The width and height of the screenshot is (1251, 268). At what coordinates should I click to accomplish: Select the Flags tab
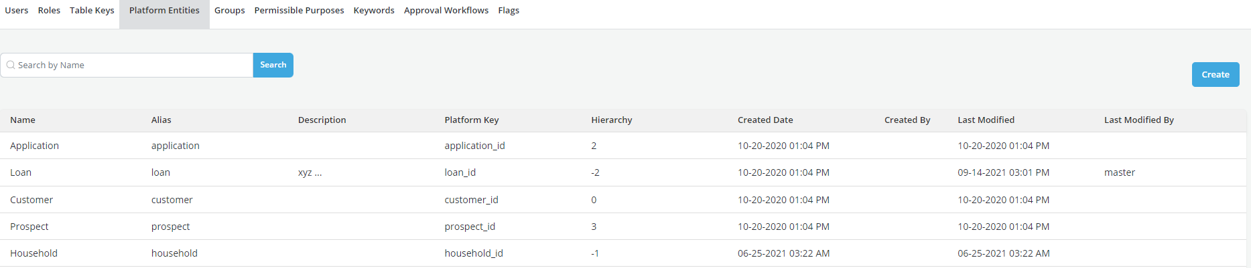point(509,11)
